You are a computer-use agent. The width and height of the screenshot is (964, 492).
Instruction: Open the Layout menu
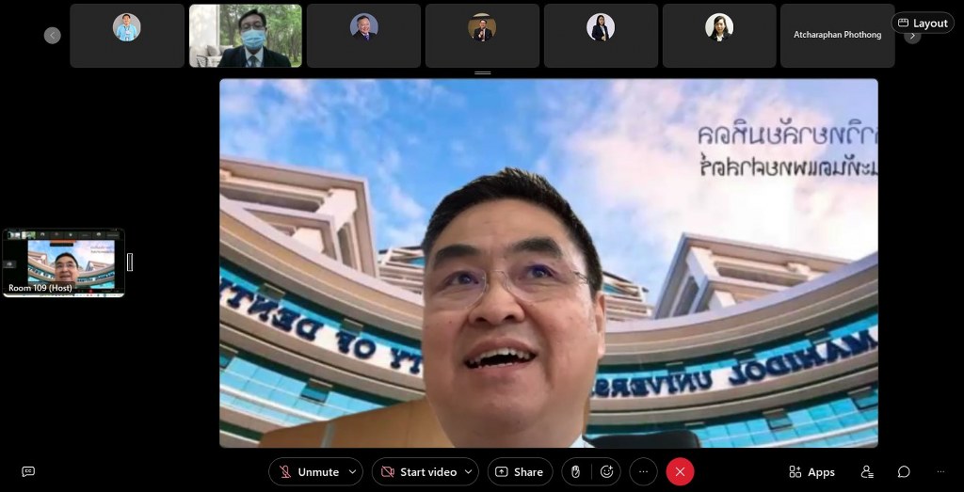[923, 23]
